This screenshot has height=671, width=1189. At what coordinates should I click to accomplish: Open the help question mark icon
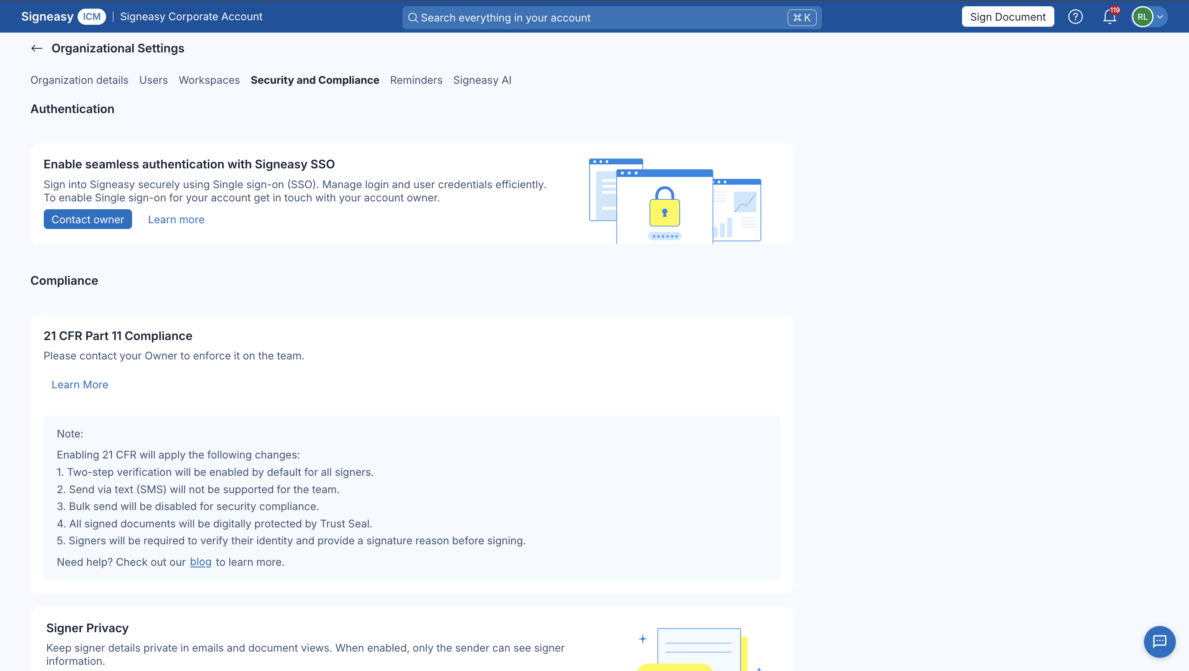pyautogui.click(x=1075, y=17)
